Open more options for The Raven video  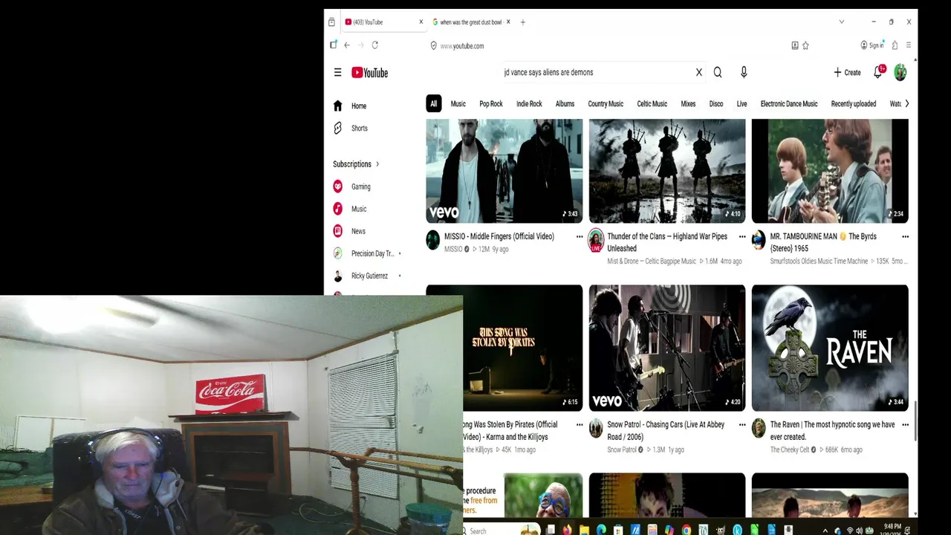905,424
